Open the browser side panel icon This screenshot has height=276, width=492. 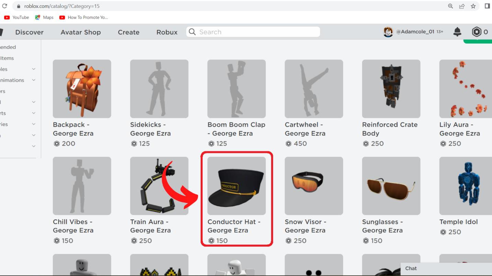(487, 6)
